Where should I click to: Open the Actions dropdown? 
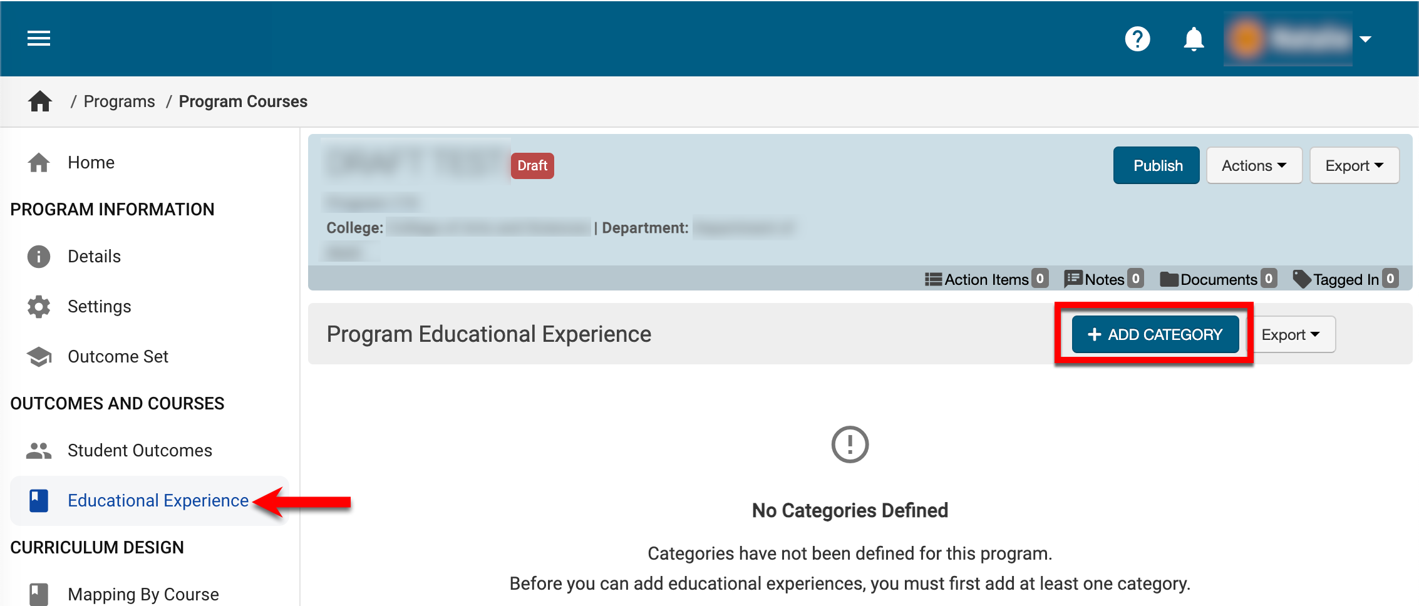[1254, 166]
